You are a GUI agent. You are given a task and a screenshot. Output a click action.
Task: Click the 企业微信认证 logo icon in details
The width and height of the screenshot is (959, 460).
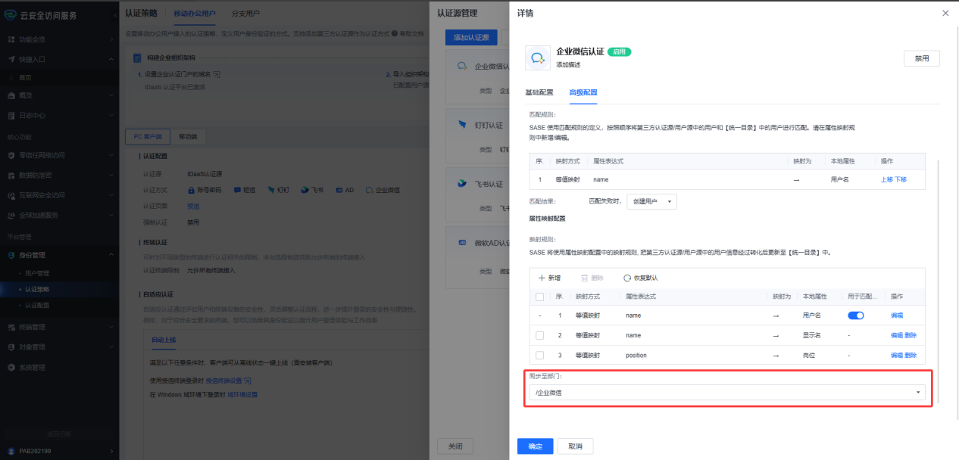(537, 57)
